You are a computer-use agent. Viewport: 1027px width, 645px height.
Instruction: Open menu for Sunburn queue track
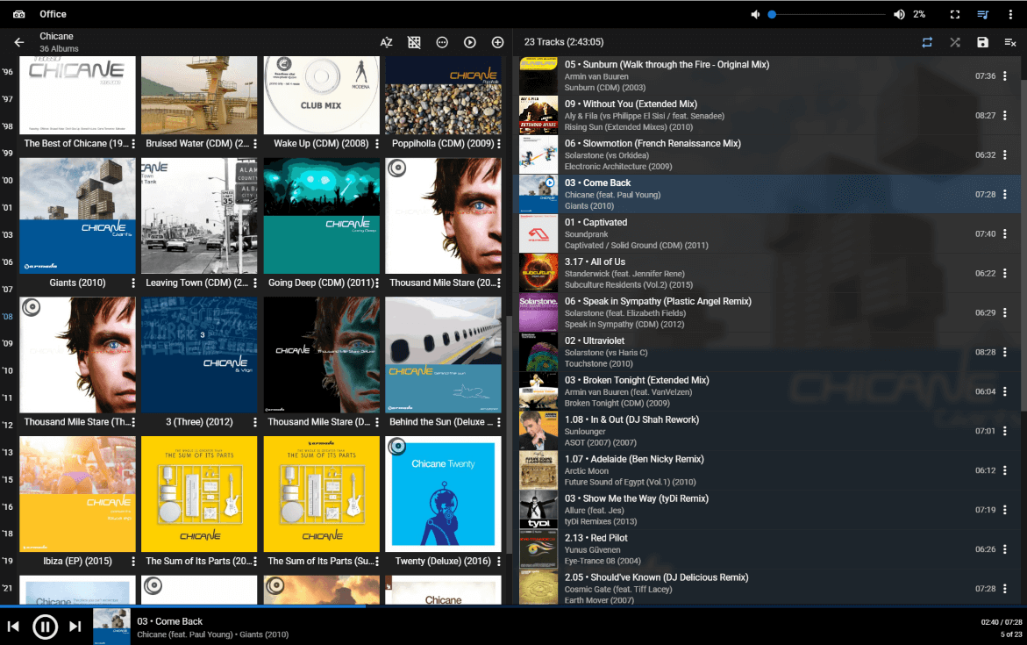tap(1005, 76)
